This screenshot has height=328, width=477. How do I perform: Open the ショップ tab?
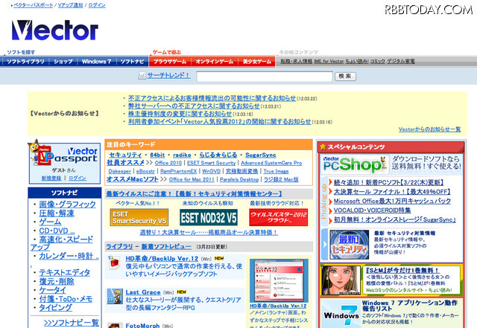(63, 62)
